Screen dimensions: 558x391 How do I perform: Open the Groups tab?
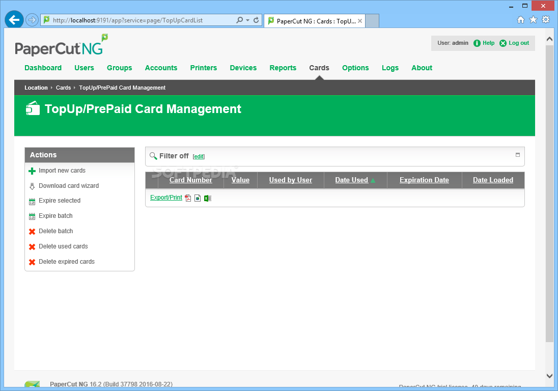click(119, 68)
